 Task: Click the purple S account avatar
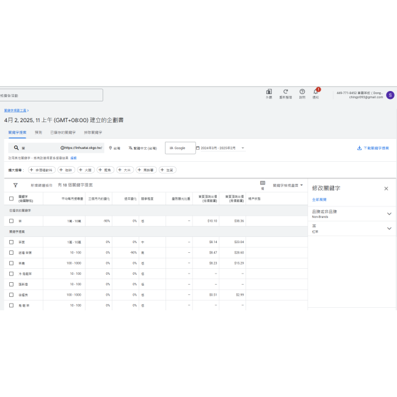coord(390,95)
